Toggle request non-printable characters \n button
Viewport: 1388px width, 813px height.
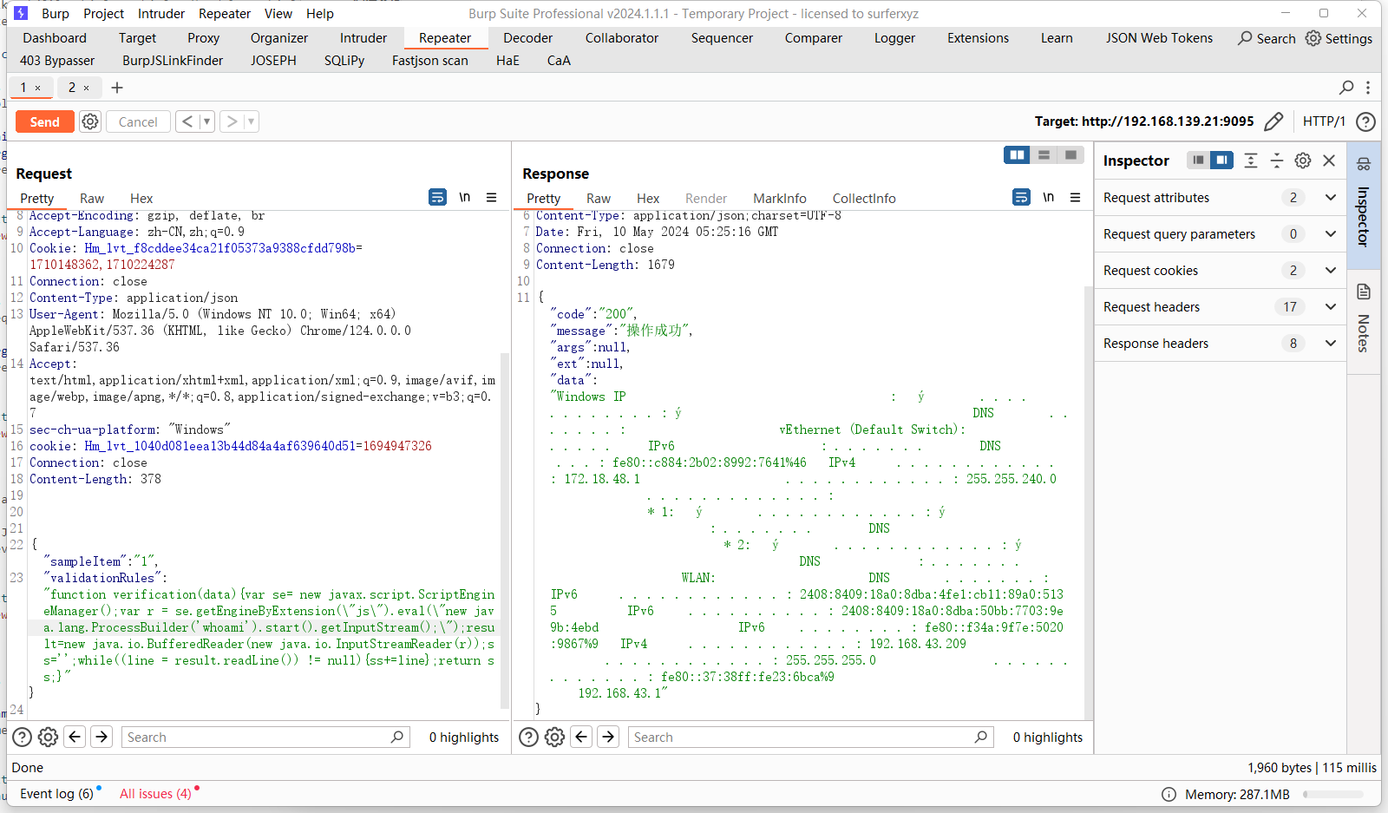click(465, 198)
